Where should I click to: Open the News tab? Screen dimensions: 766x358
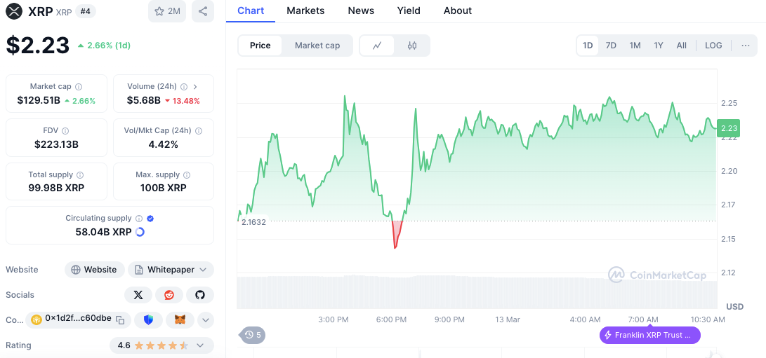[x=361, y=11]
